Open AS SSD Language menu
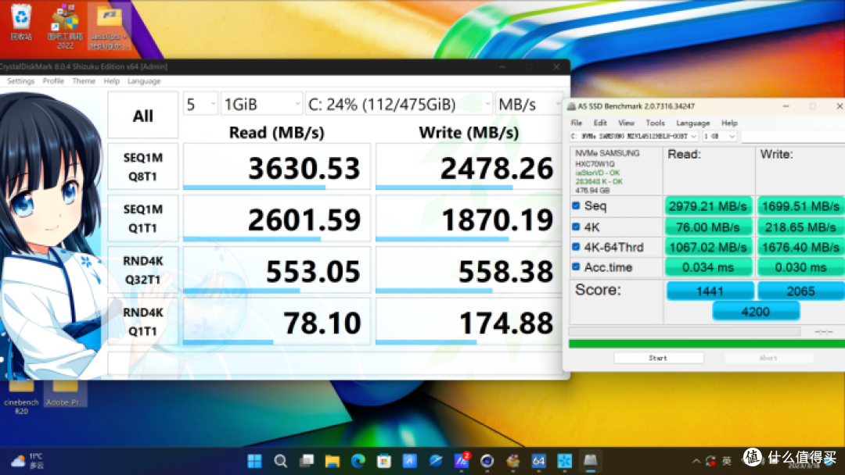Image resolution: width=845 pixels, height=475 pixels. point(692,123)
